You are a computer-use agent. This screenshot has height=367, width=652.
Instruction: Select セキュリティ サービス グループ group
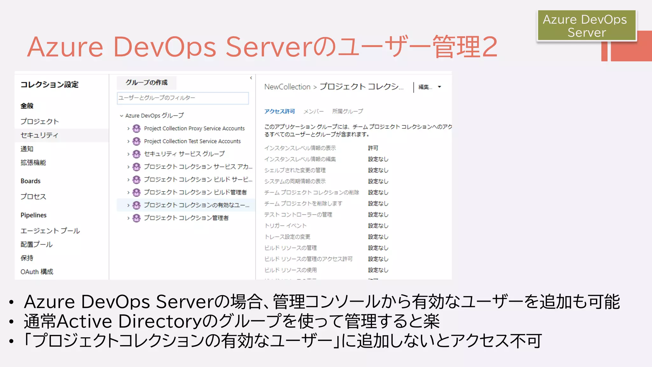pos(184,154)
